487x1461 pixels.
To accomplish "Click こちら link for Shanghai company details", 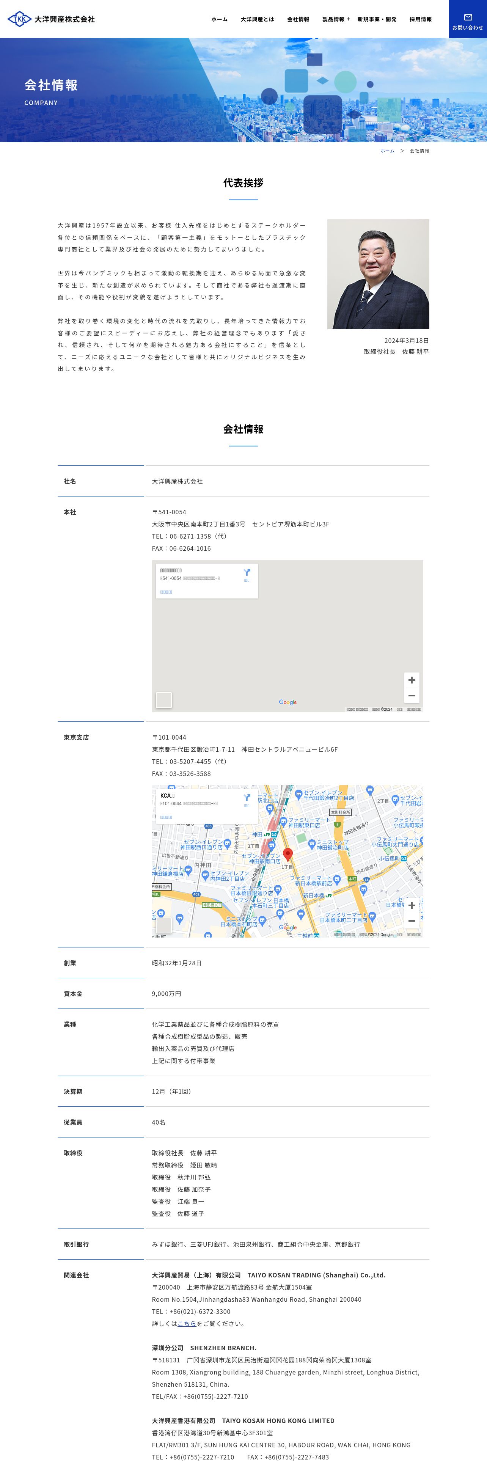I will click(187, 1323).
